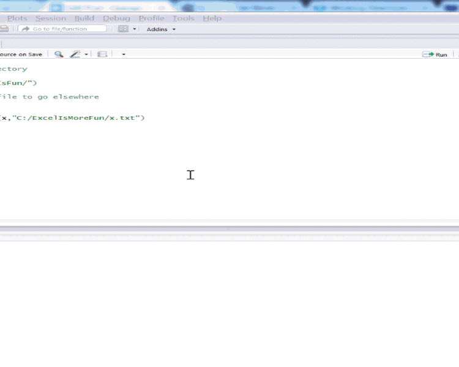The width and height of the screenshot is (459, 367).
Task: Open the Session menu
Action: point(51,18)
